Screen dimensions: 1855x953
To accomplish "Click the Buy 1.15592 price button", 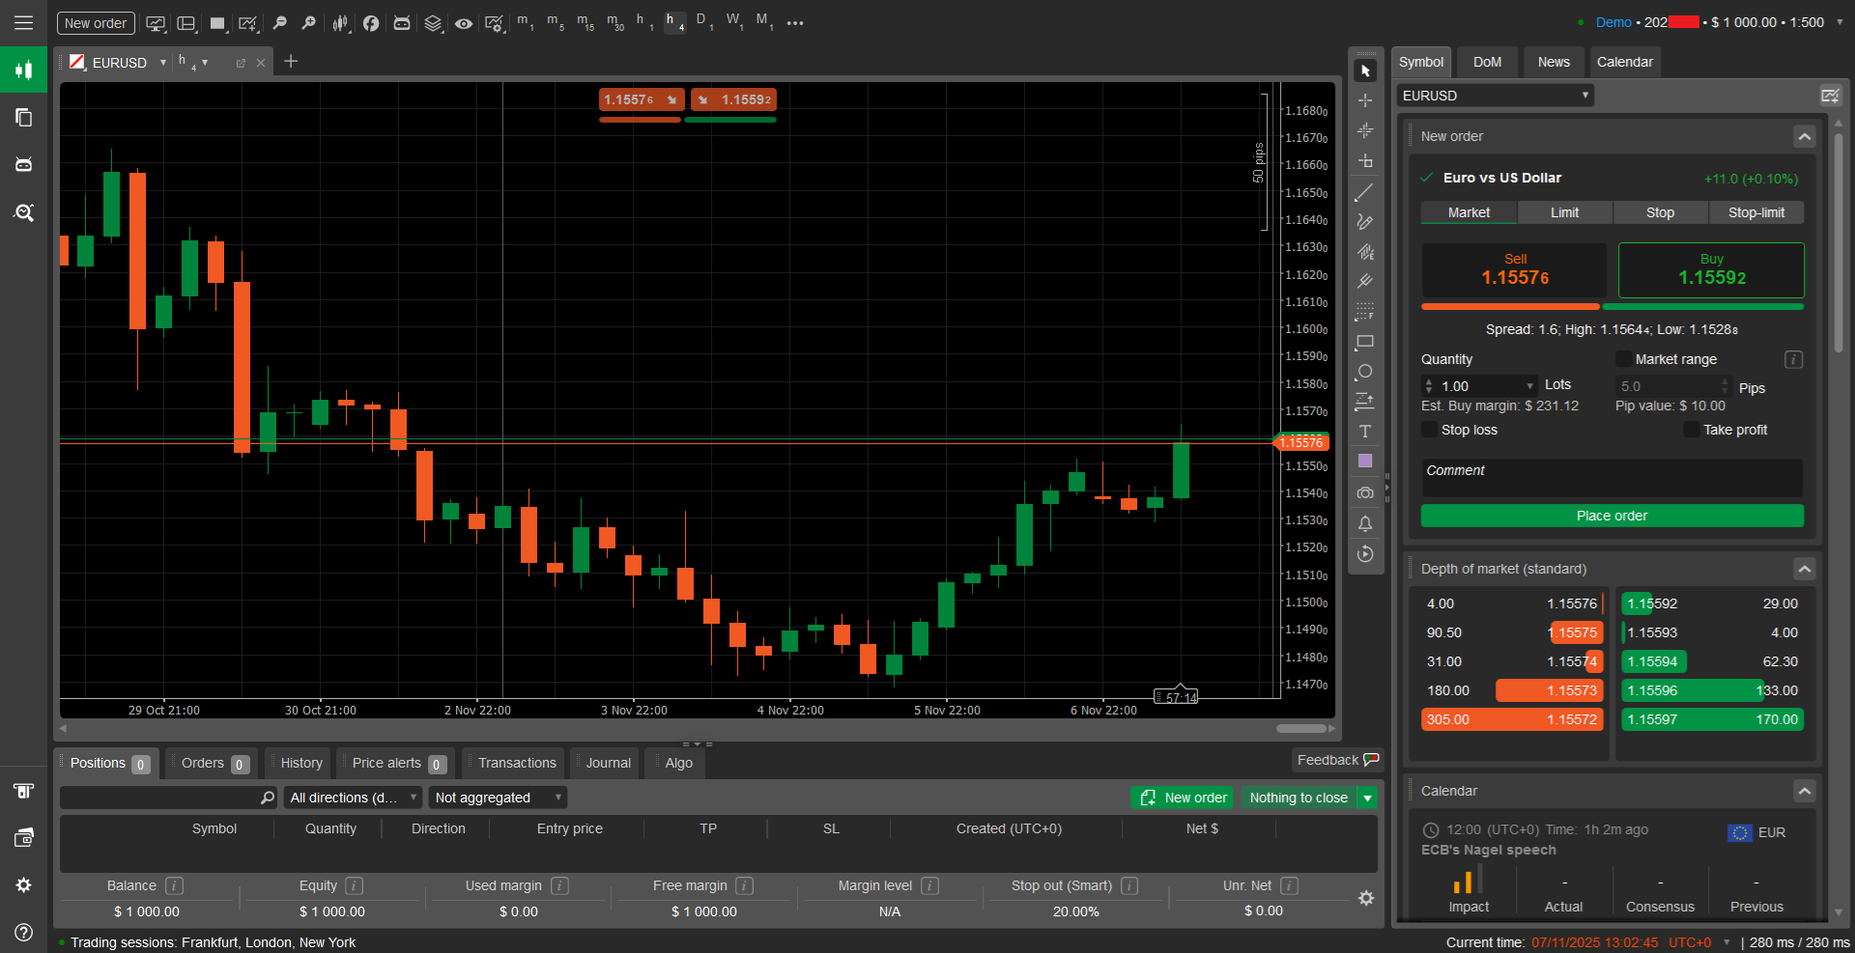I will [x=1711, y=270].
